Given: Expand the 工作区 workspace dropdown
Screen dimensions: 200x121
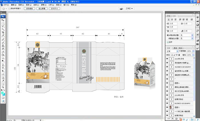Looking at the screenshot, I should pos(129,9).
